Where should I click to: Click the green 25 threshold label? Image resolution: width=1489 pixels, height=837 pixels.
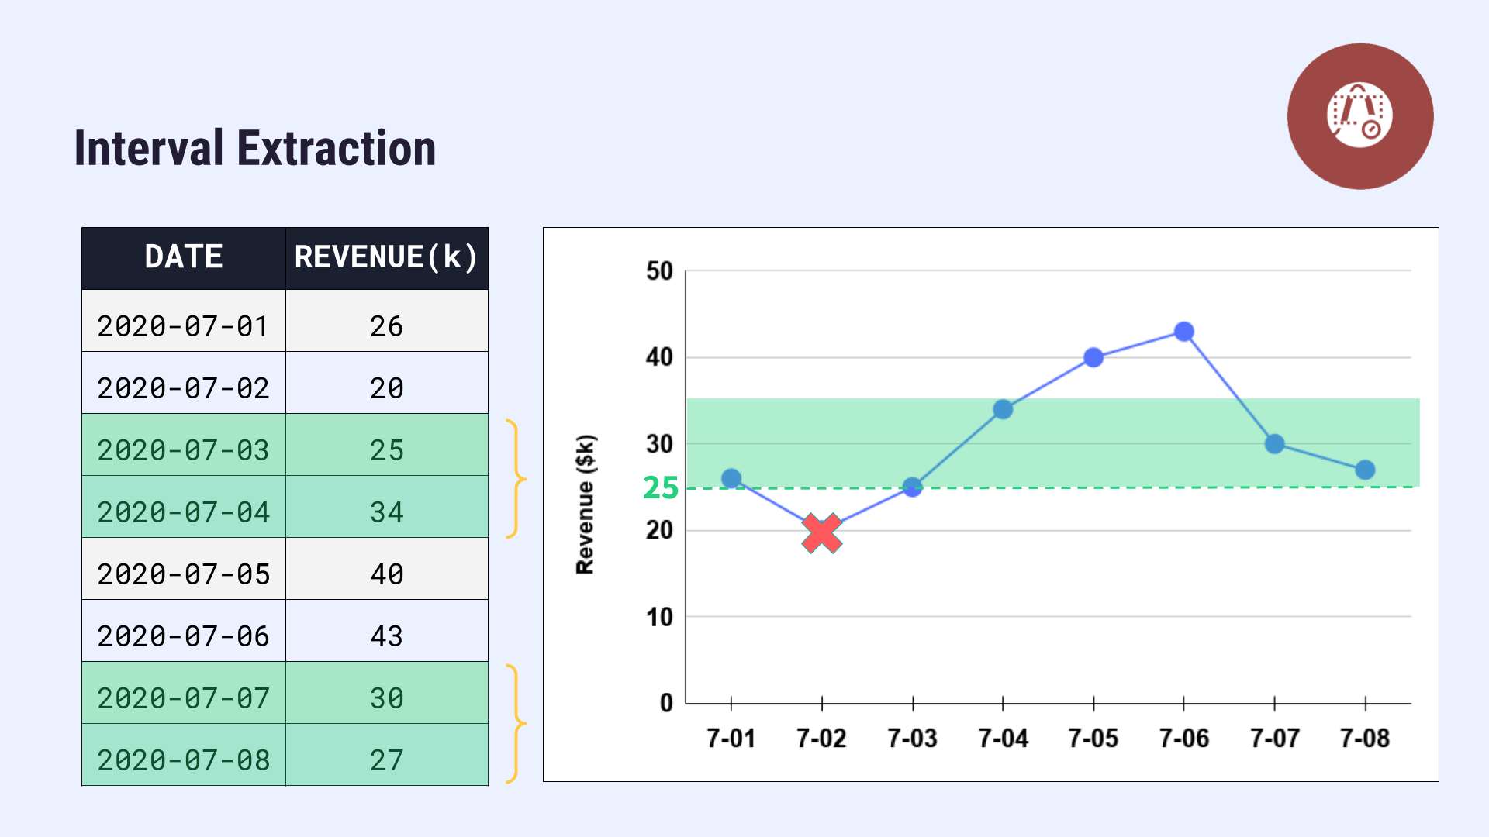[x=661, y=488]
